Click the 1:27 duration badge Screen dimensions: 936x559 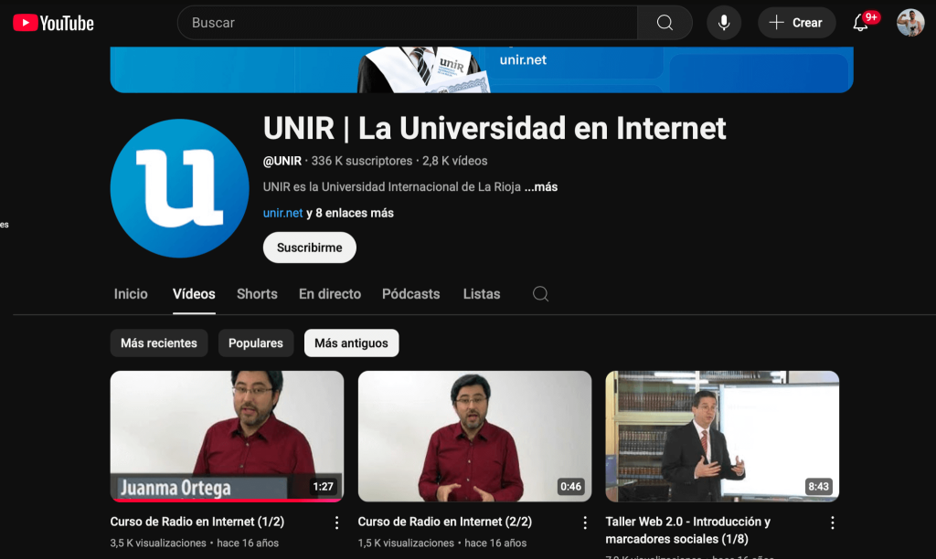(x=323, y=486)
